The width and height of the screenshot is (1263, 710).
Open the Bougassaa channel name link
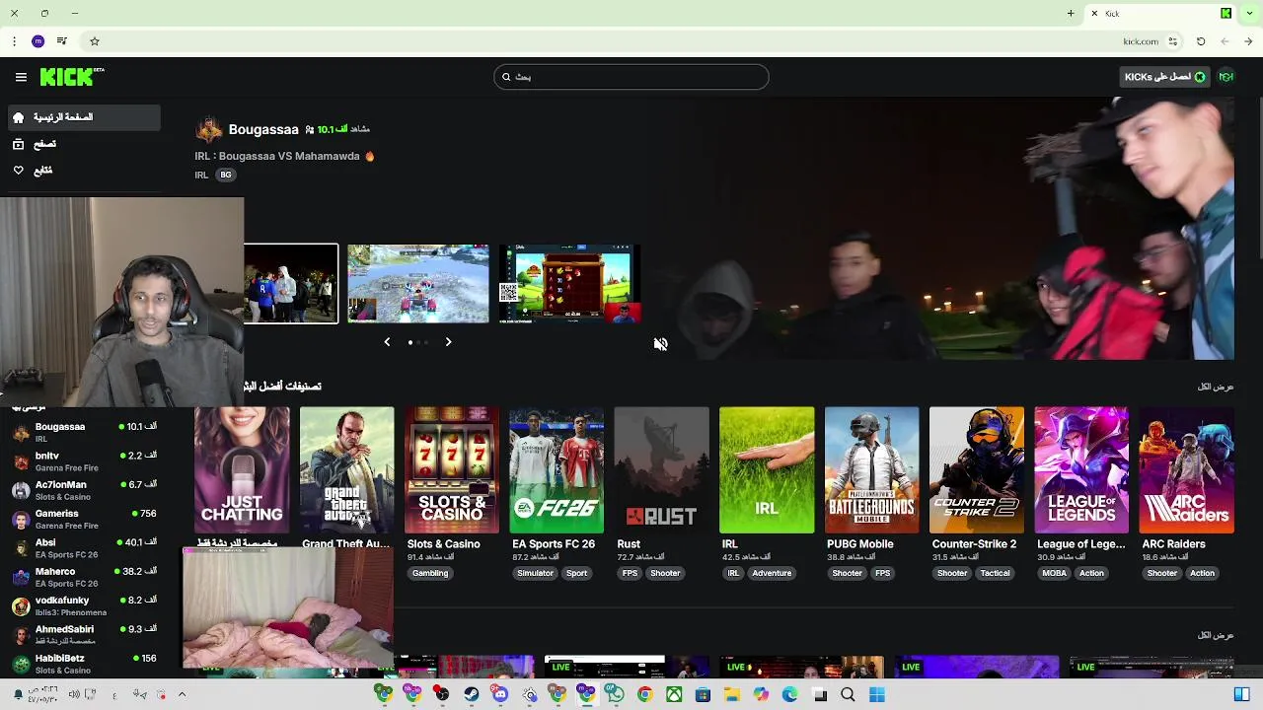pos(263,129)
